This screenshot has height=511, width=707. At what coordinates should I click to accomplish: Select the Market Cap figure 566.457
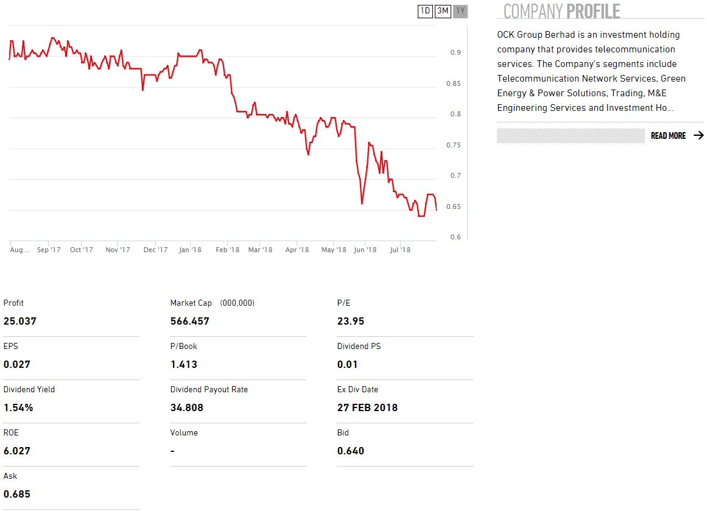pyautogui.click(x=189, y=321)
